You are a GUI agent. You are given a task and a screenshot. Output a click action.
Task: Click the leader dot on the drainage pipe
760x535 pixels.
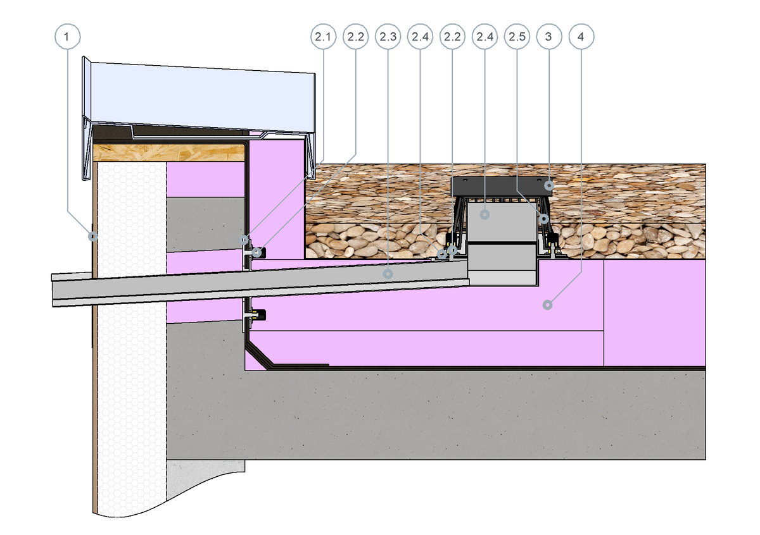coord(389,273)
